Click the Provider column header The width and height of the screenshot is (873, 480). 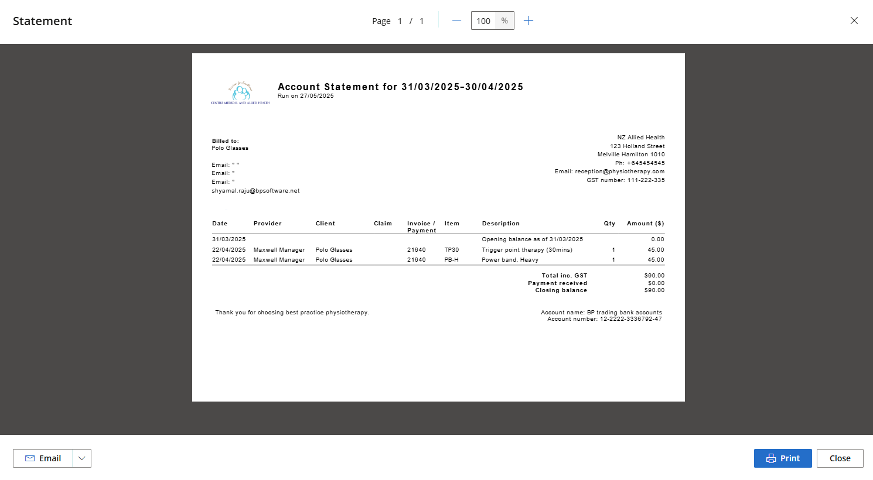[x=268, y=224]
